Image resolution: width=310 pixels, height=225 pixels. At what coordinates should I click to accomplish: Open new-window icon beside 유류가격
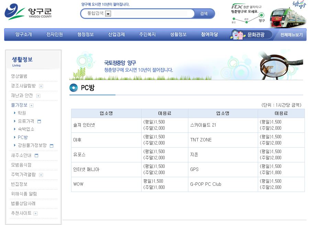pos(39,121)
